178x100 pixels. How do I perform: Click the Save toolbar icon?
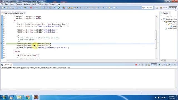pyautogui.click(x=7, y=7)
